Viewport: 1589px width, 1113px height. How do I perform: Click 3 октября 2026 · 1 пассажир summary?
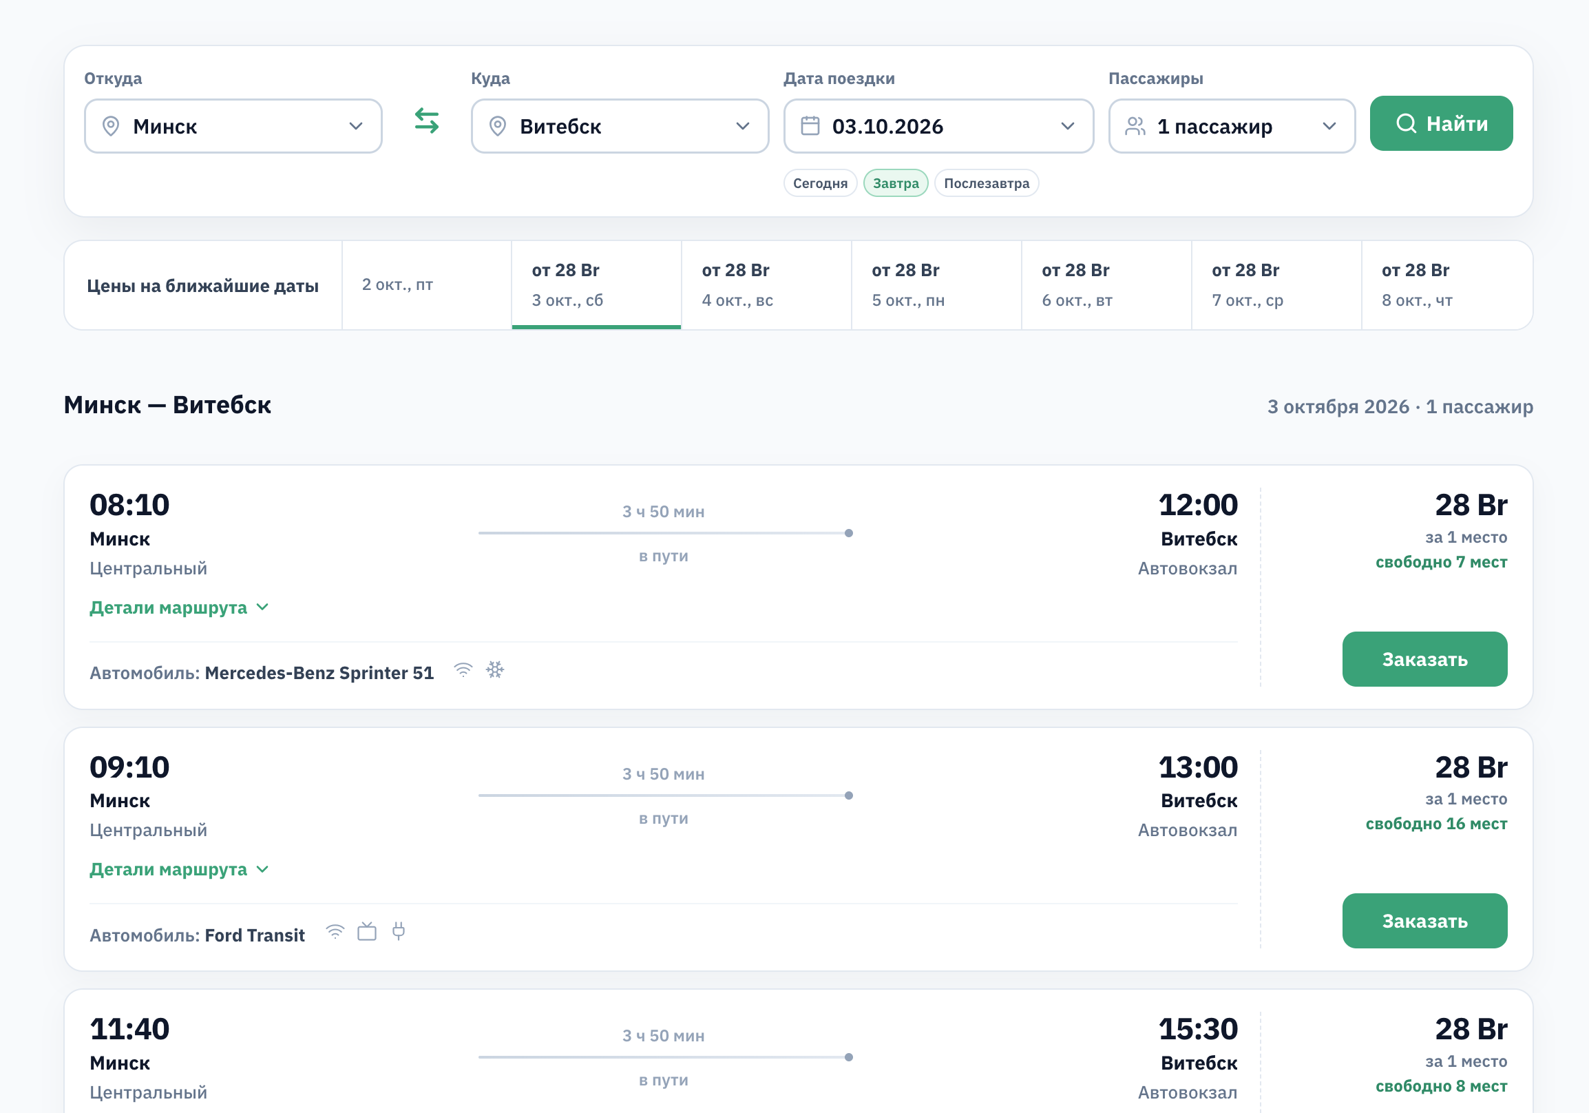click(x=1401, y=406)
